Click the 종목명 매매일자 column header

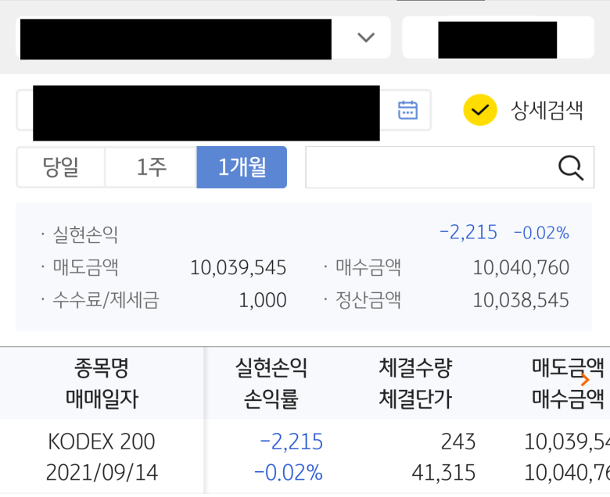point(102,383)
